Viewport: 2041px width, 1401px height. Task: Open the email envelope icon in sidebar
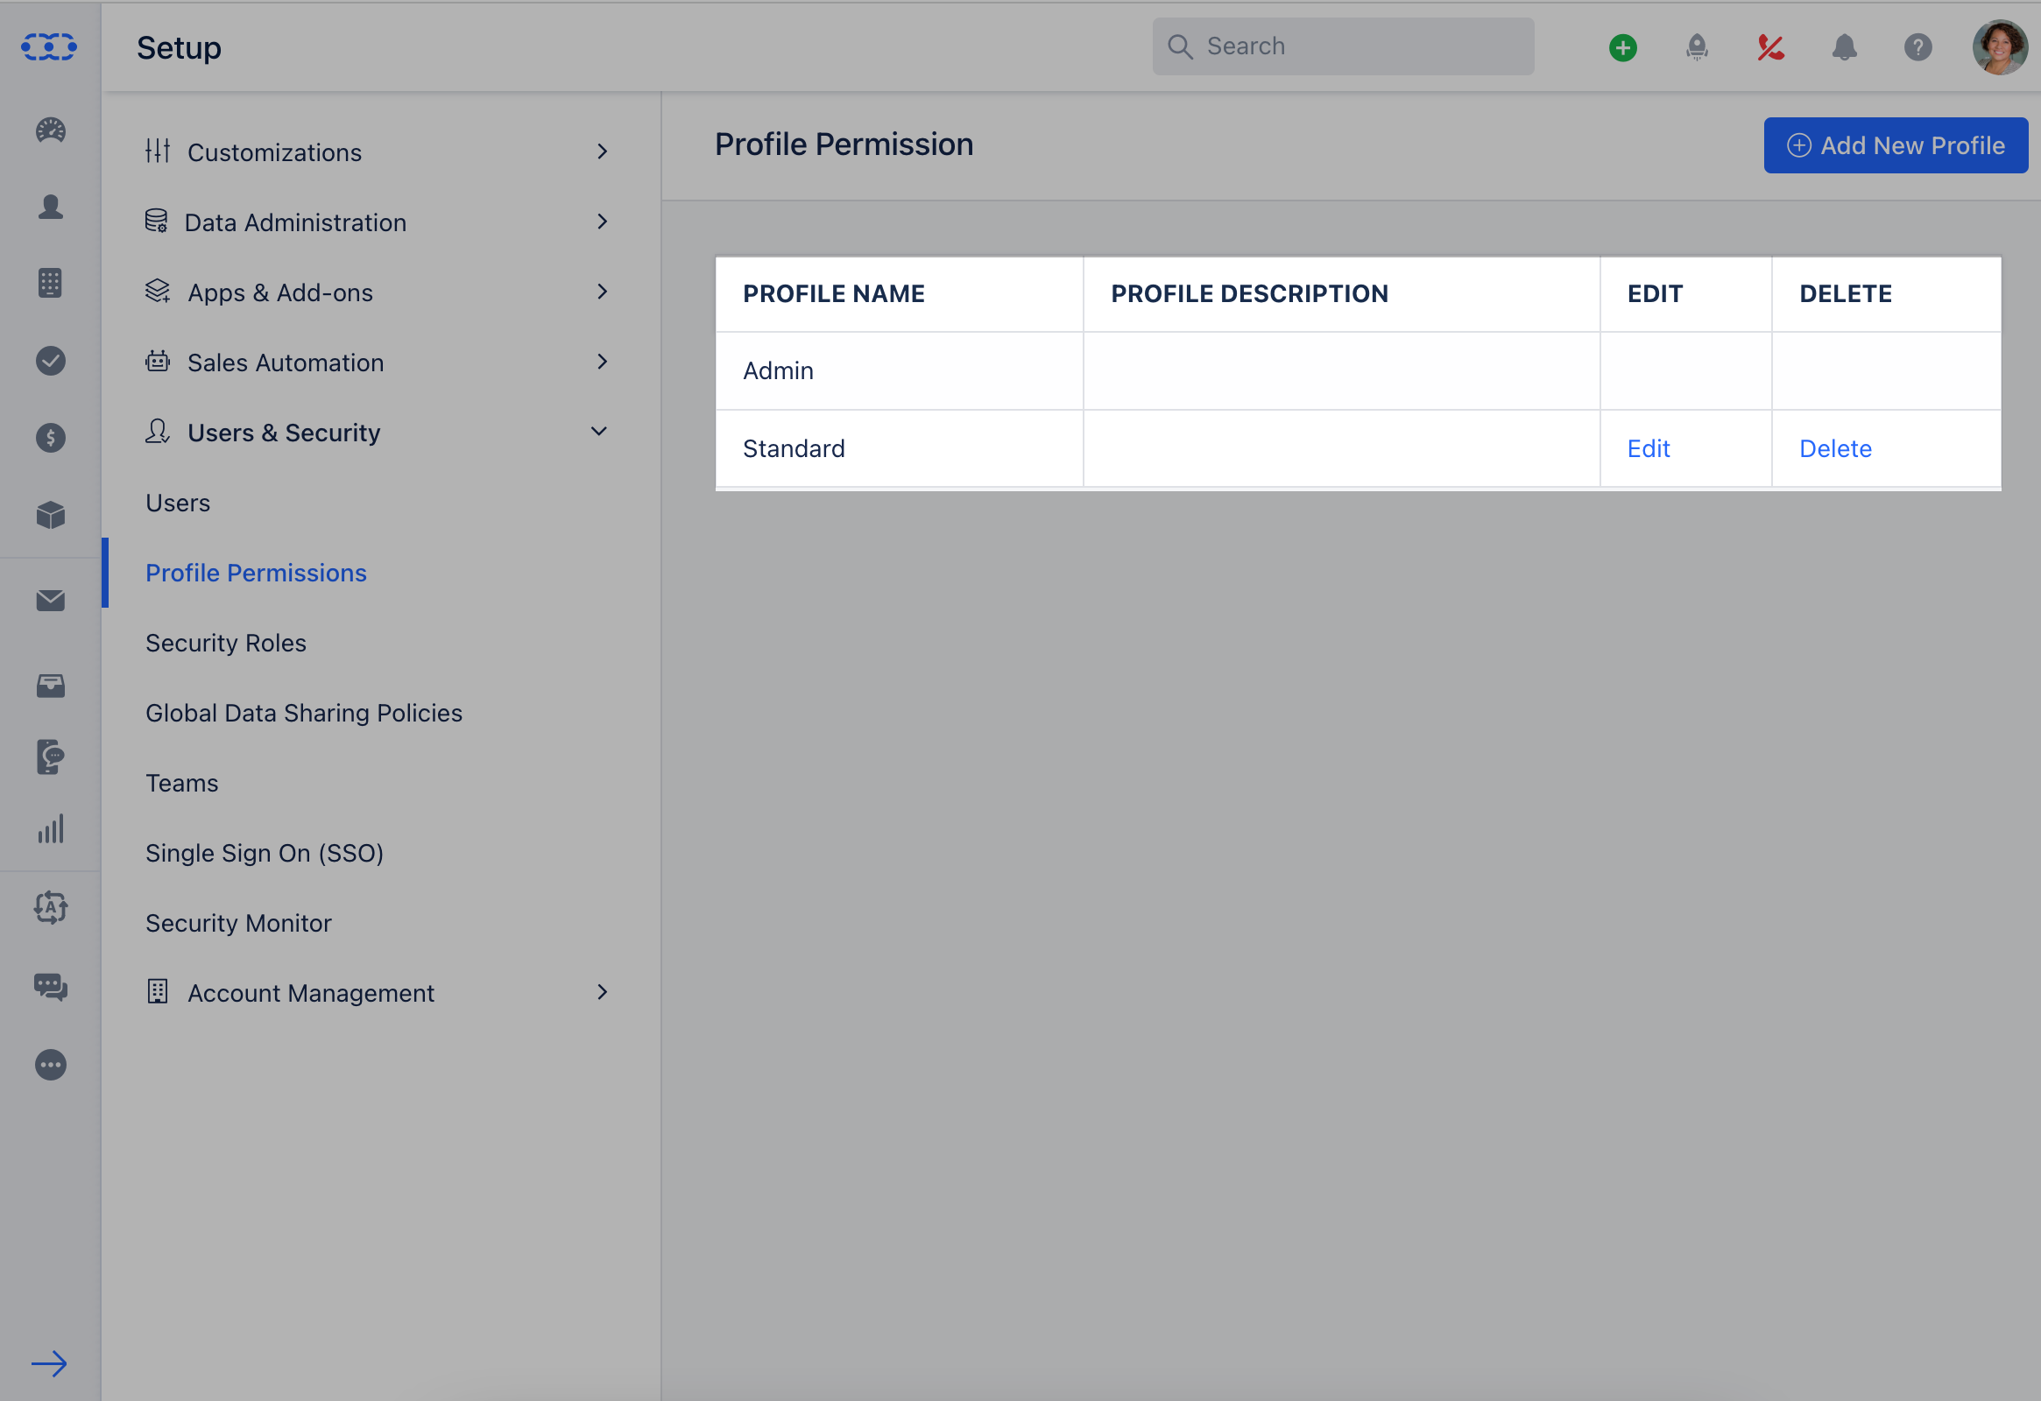50,601
